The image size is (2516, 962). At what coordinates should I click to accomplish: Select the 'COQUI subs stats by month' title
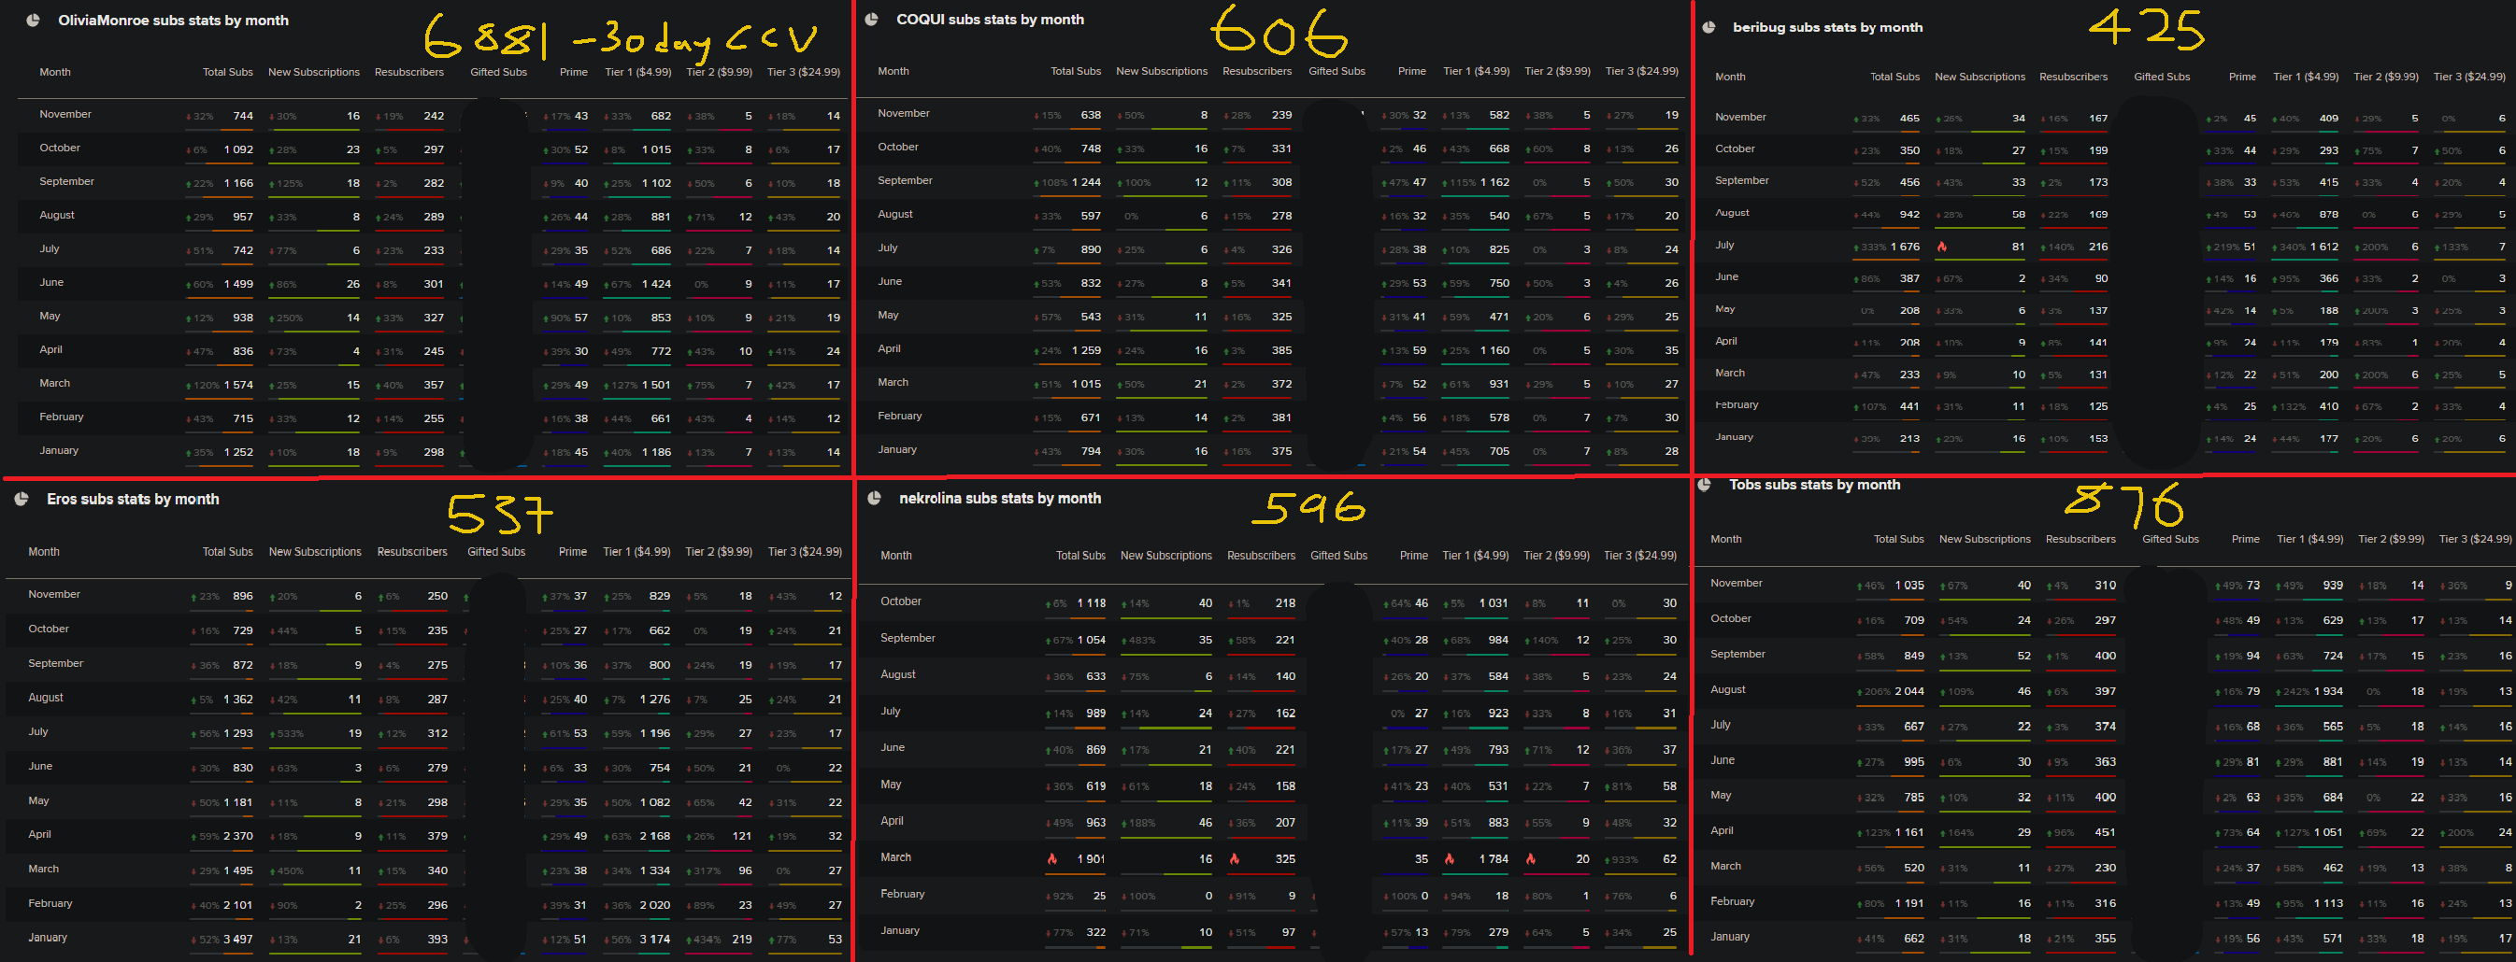(991, 20)
